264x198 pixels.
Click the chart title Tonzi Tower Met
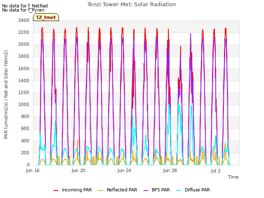[132, 5]
